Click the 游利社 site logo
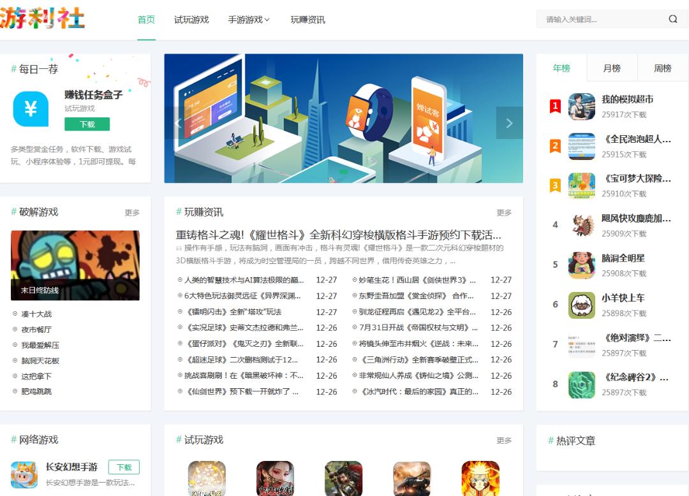The height and width of the screenshot is (496, 689). 42,19
